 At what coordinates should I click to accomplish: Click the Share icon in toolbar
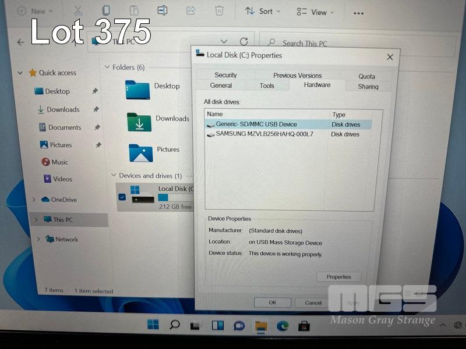pos(190,11)
